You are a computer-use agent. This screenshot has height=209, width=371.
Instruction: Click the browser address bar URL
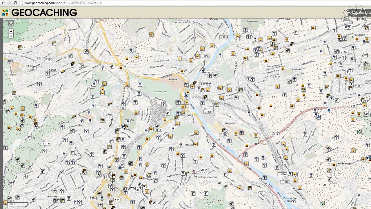click(x=63, y=3)
